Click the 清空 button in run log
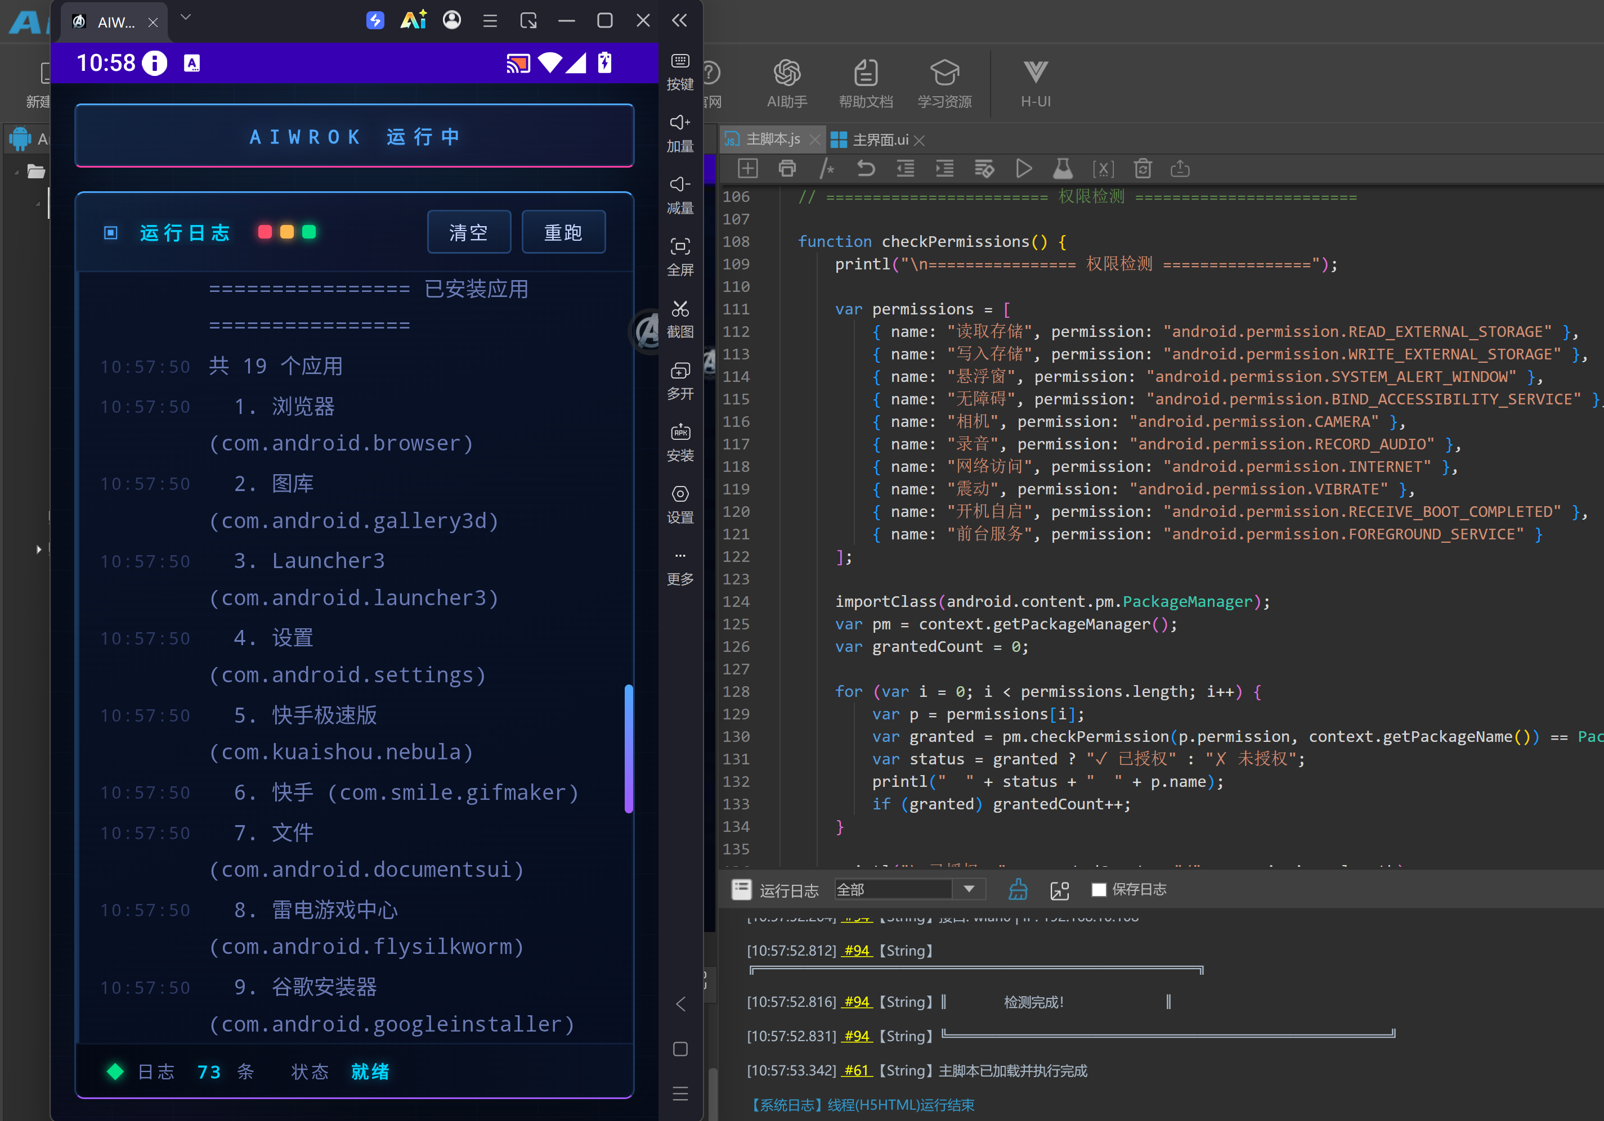Screen dimensions: 1604x1121 (469, 232)
